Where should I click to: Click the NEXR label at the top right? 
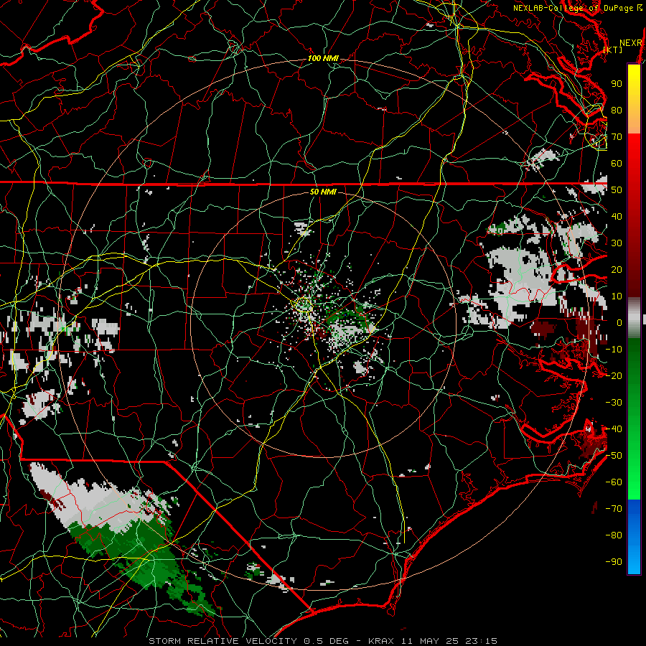[631, 43]
